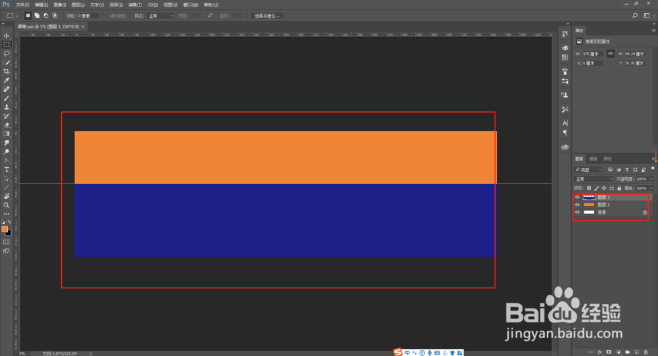
Task: Open the Paragraph panel icon
Action: coord(565,133)
